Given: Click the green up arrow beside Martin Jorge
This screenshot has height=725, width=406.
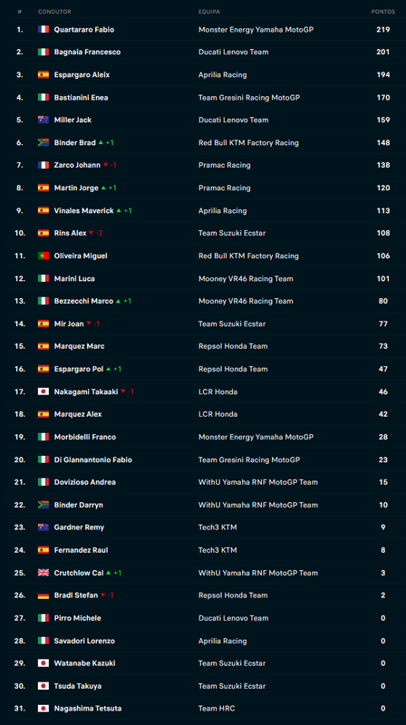Looking at the screenshot, I should (x=103, y=188).
